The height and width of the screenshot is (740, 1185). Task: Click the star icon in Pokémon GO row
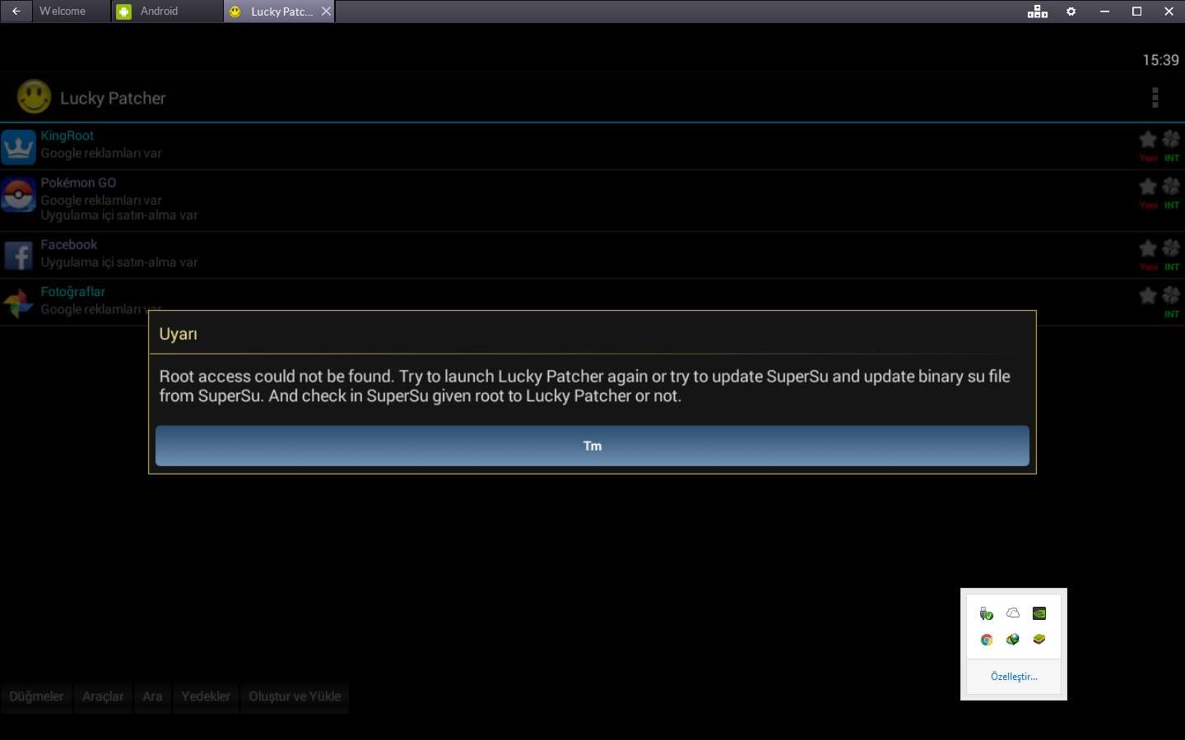pos(1148,187)
